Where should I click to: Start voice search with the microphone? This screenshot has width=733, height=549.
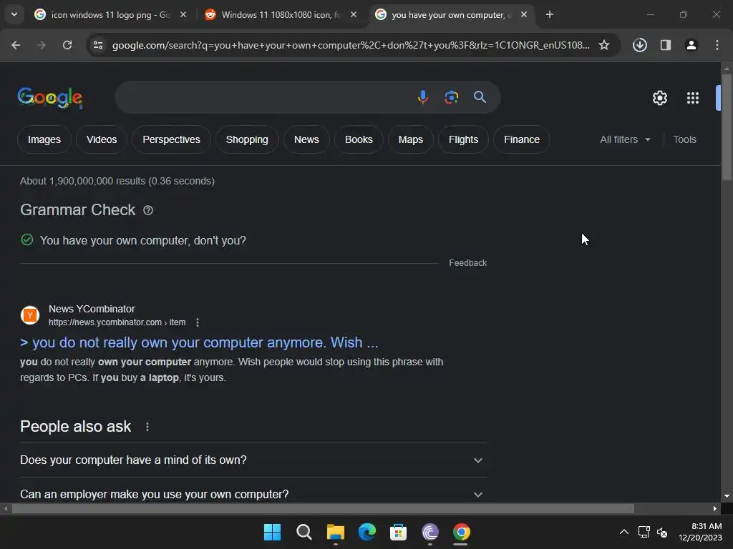point(422,97)
